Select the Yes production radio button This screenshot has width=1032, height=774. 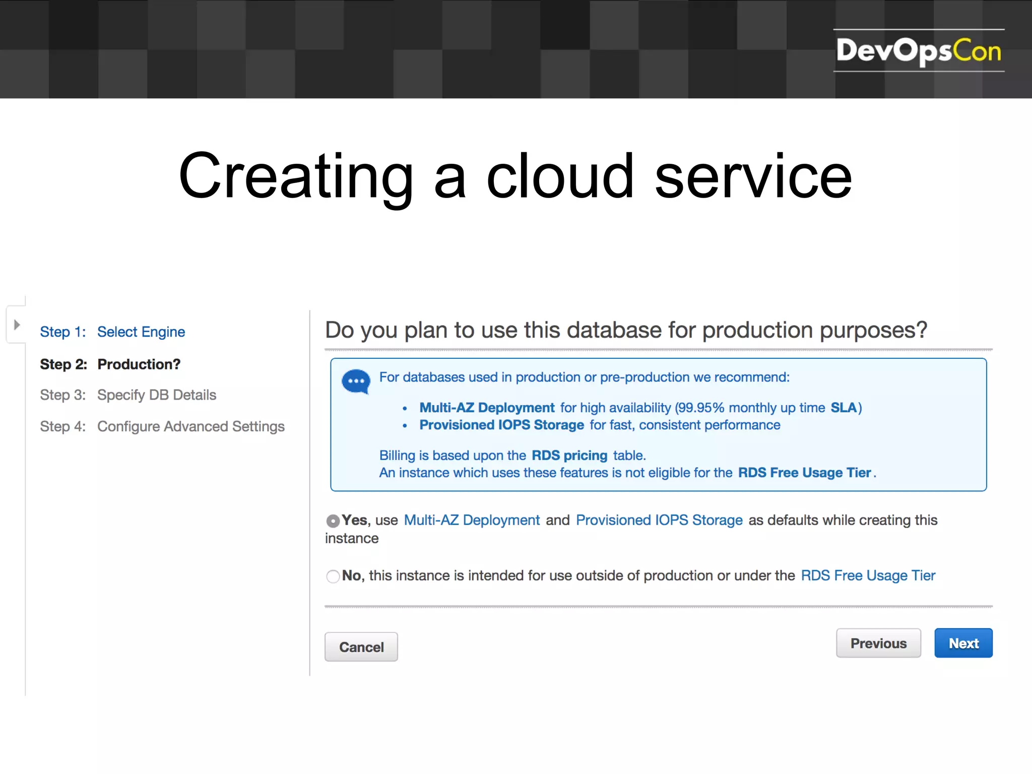tap(333, 521)
